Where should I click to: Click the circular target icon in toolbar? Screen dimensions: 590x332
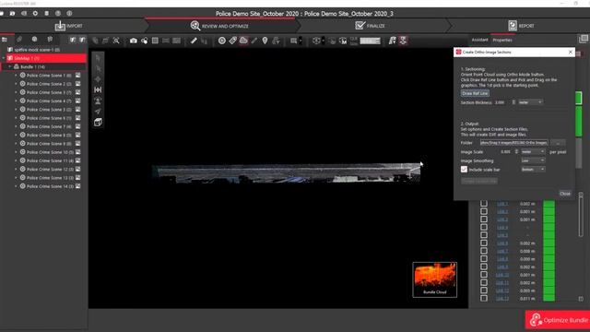221,41
